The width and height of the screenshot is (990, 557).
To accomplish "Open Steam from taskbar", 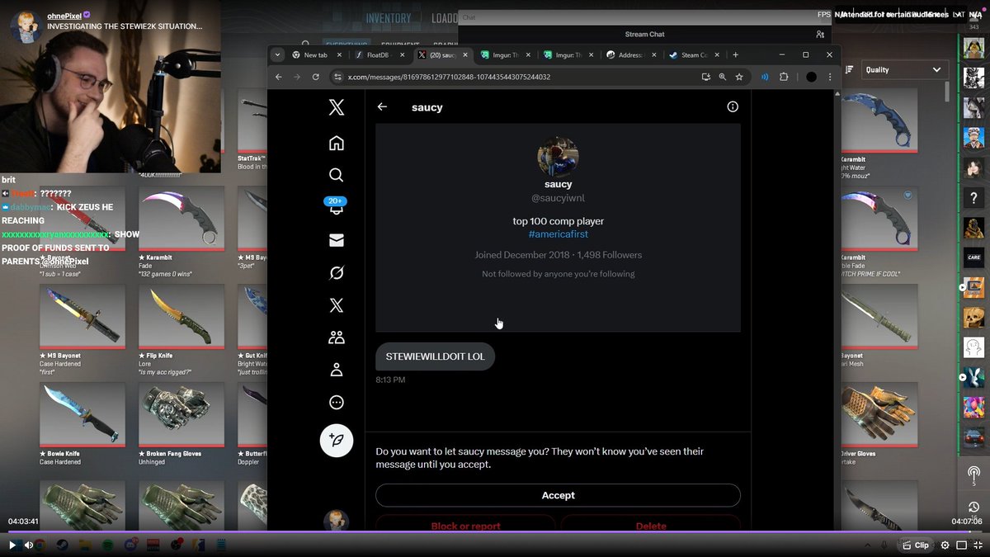I will pyautogui.click(x=63, y=545).
